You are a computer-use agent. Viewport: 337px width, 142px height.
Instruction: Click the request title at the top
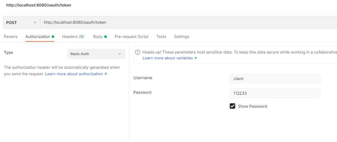pyautogui.click(x=39, y=5)
